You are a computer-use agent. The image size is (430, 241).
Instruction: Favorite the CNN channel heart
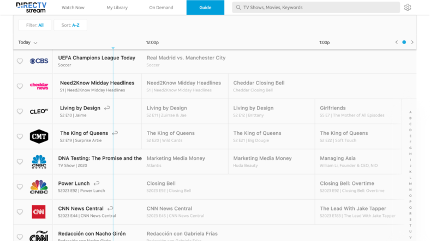[x=20, y=212]
